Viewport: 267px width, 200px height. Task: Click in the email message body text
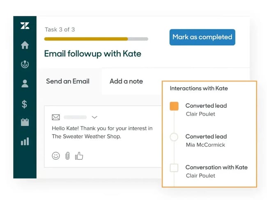pos(102,132)
